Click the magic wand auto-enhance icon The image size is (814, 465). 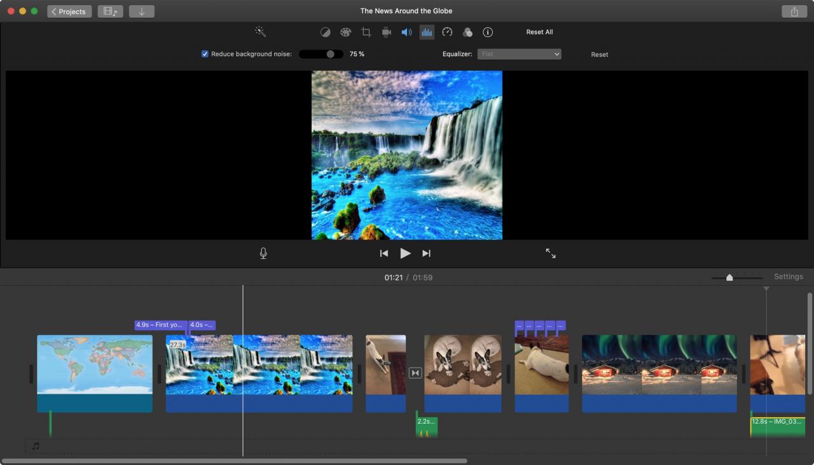click(x=260, y=32)
